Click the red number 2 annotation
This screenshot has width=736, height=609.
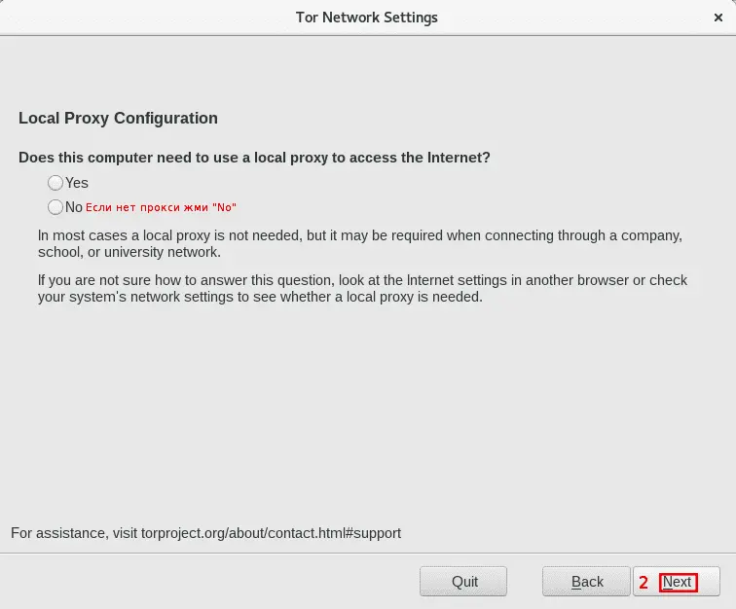coord(644,583)
